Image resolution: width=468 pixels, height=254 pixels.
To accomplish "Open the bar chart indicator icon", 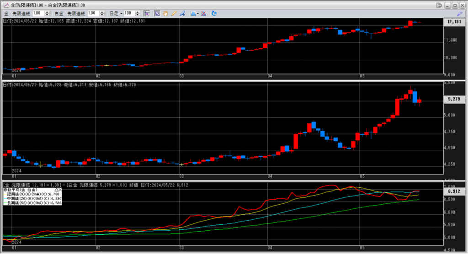I will tap(193, 14).
